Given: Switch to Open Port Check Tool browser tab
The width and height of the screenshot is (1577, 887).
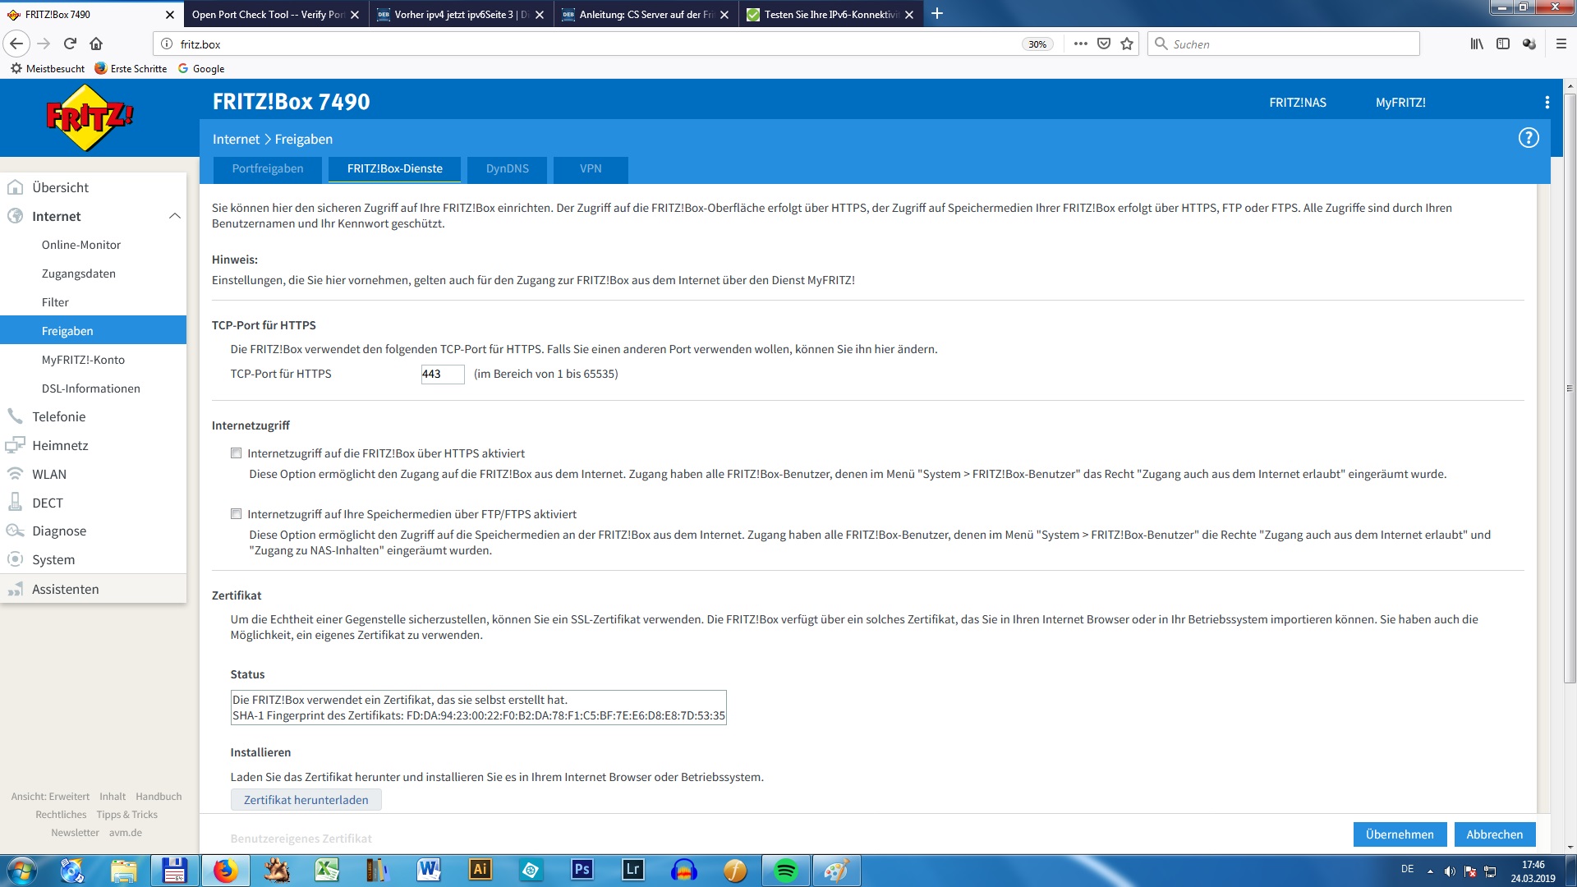Looking at the screenshot, I should (x=276, y=14).
